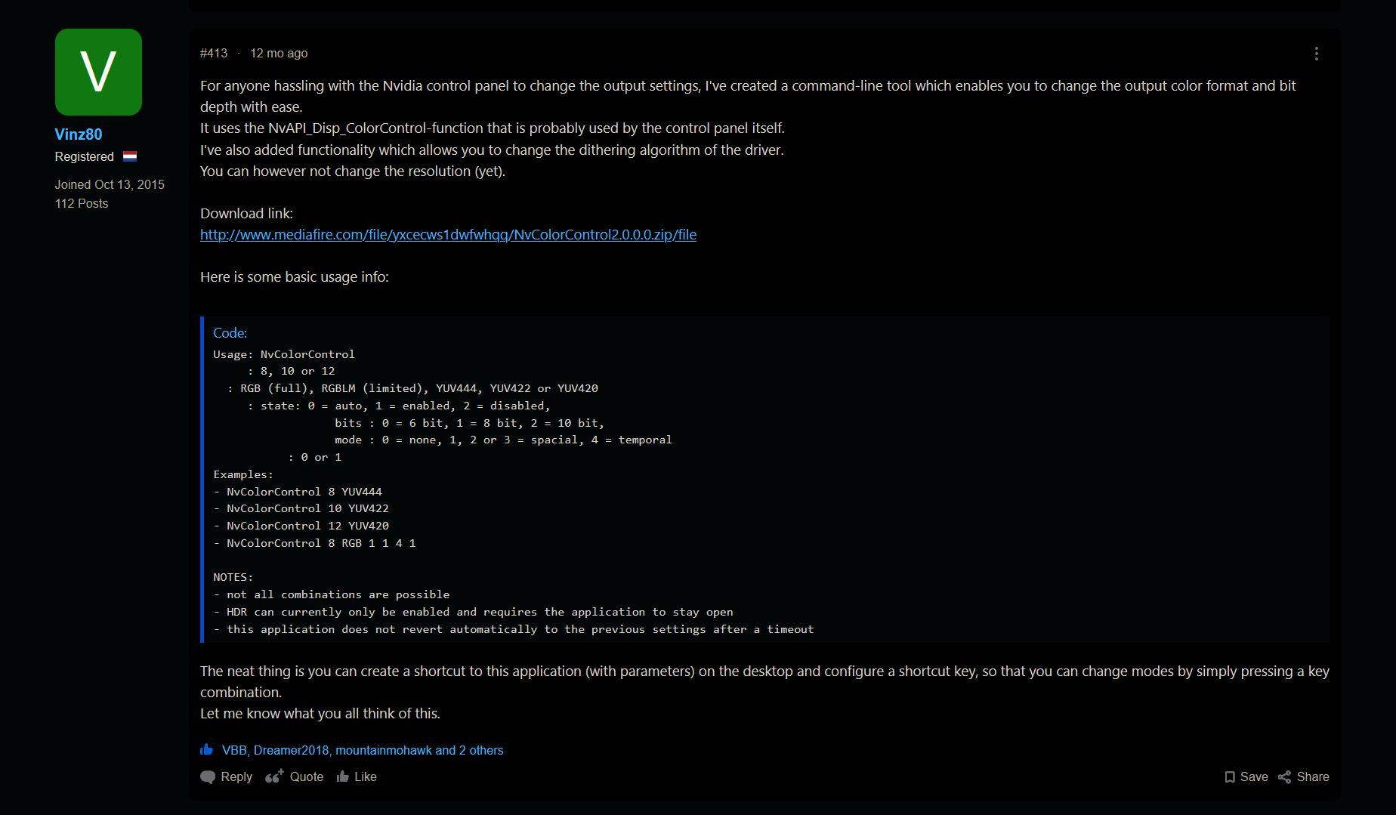This screenshot has height=815, width=1396.
Task: Open mountainmohawk's profile from likes list
Action: (384, 751)
